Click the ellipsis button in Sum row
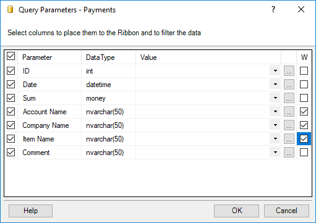The height and width of the screenshot is (223, 316). [289, 98]
